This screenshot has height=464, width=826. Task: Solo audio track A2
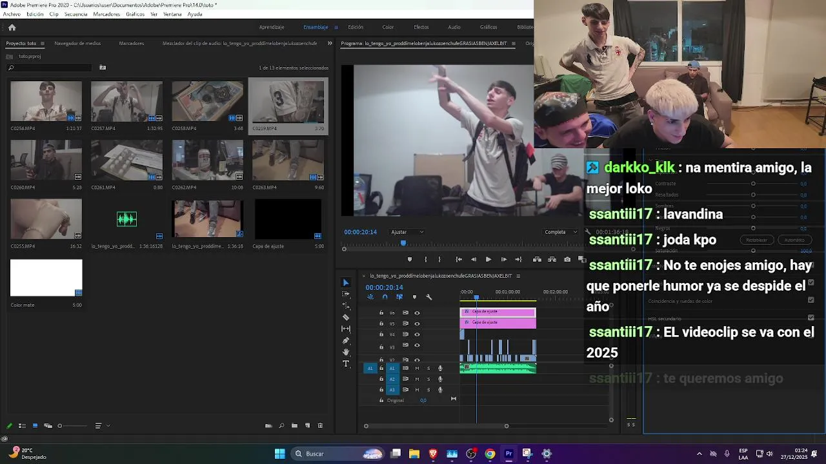click(x=428, y=379)
